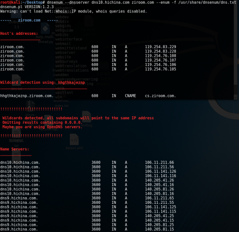Click IP address 119.254.83.228
Image resolution: width=239 pixels, height=232 pixels.
(x=161, y=51)
